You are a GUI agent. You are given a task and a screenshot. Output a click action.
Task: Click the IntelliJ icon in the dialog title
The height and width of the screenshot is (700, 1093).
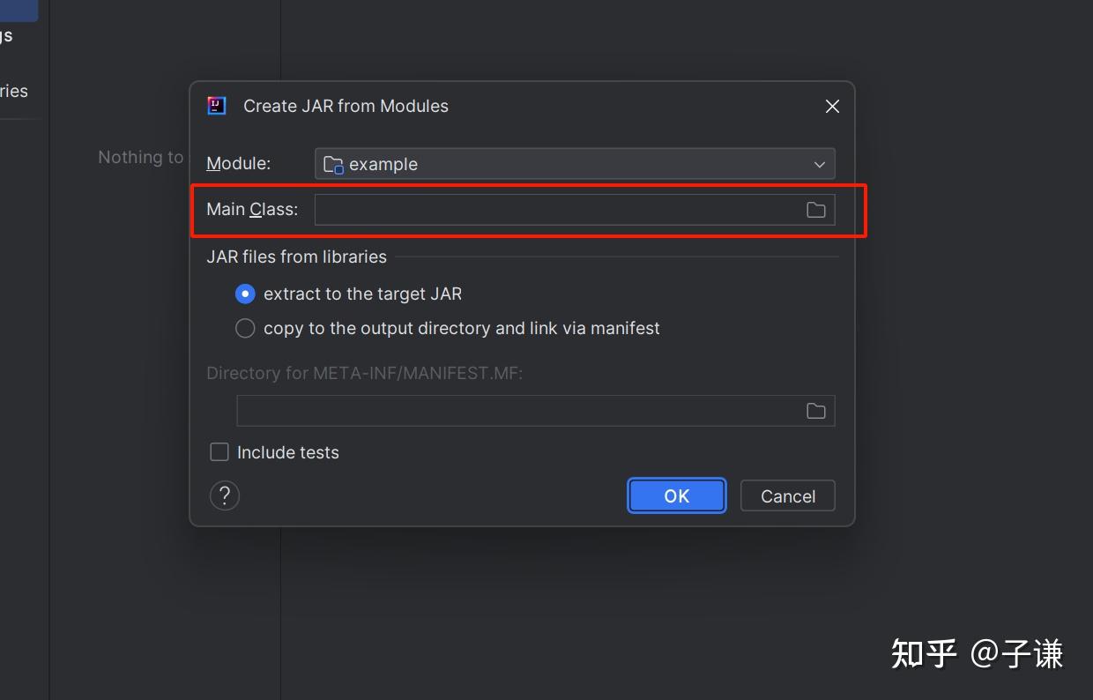[x=216, y=105]
